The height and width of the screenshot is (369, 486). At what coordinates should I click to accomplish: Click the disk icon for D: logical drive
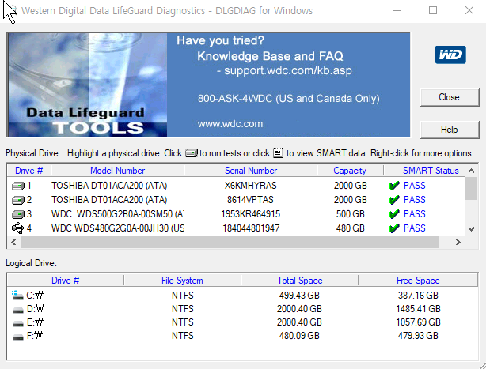point(18,309)
